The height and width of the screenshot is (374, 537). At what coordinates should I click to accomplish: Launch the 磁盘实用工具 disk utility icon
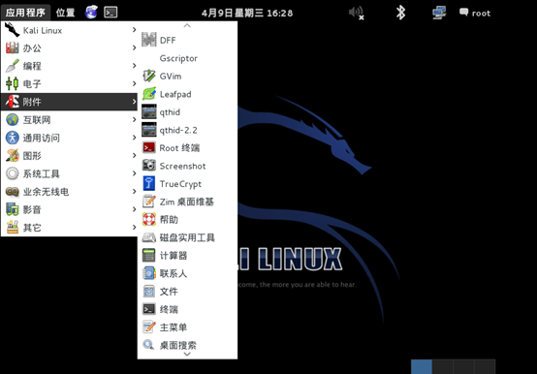pyautogui.click(x=149, y=237)
